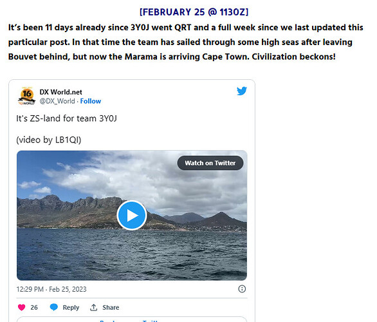Click the Watch on Twitter button
Screen dimensions: 377x322
210,163
